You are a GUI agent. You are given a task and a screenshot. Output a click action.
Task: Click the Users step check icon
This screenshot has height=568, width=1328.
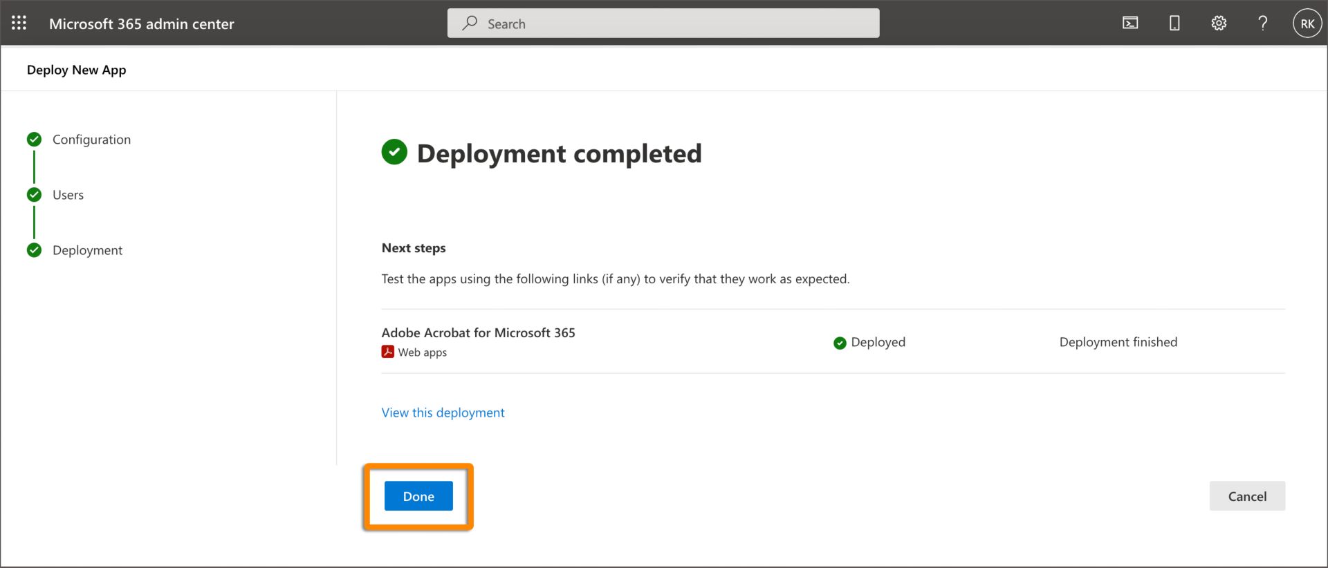click(x=34, y=195)
